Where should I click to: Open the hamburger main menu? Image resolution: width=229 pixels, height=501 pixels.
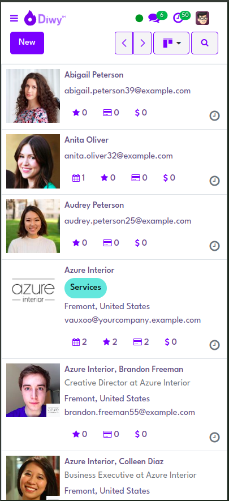(x=14, y=18)
